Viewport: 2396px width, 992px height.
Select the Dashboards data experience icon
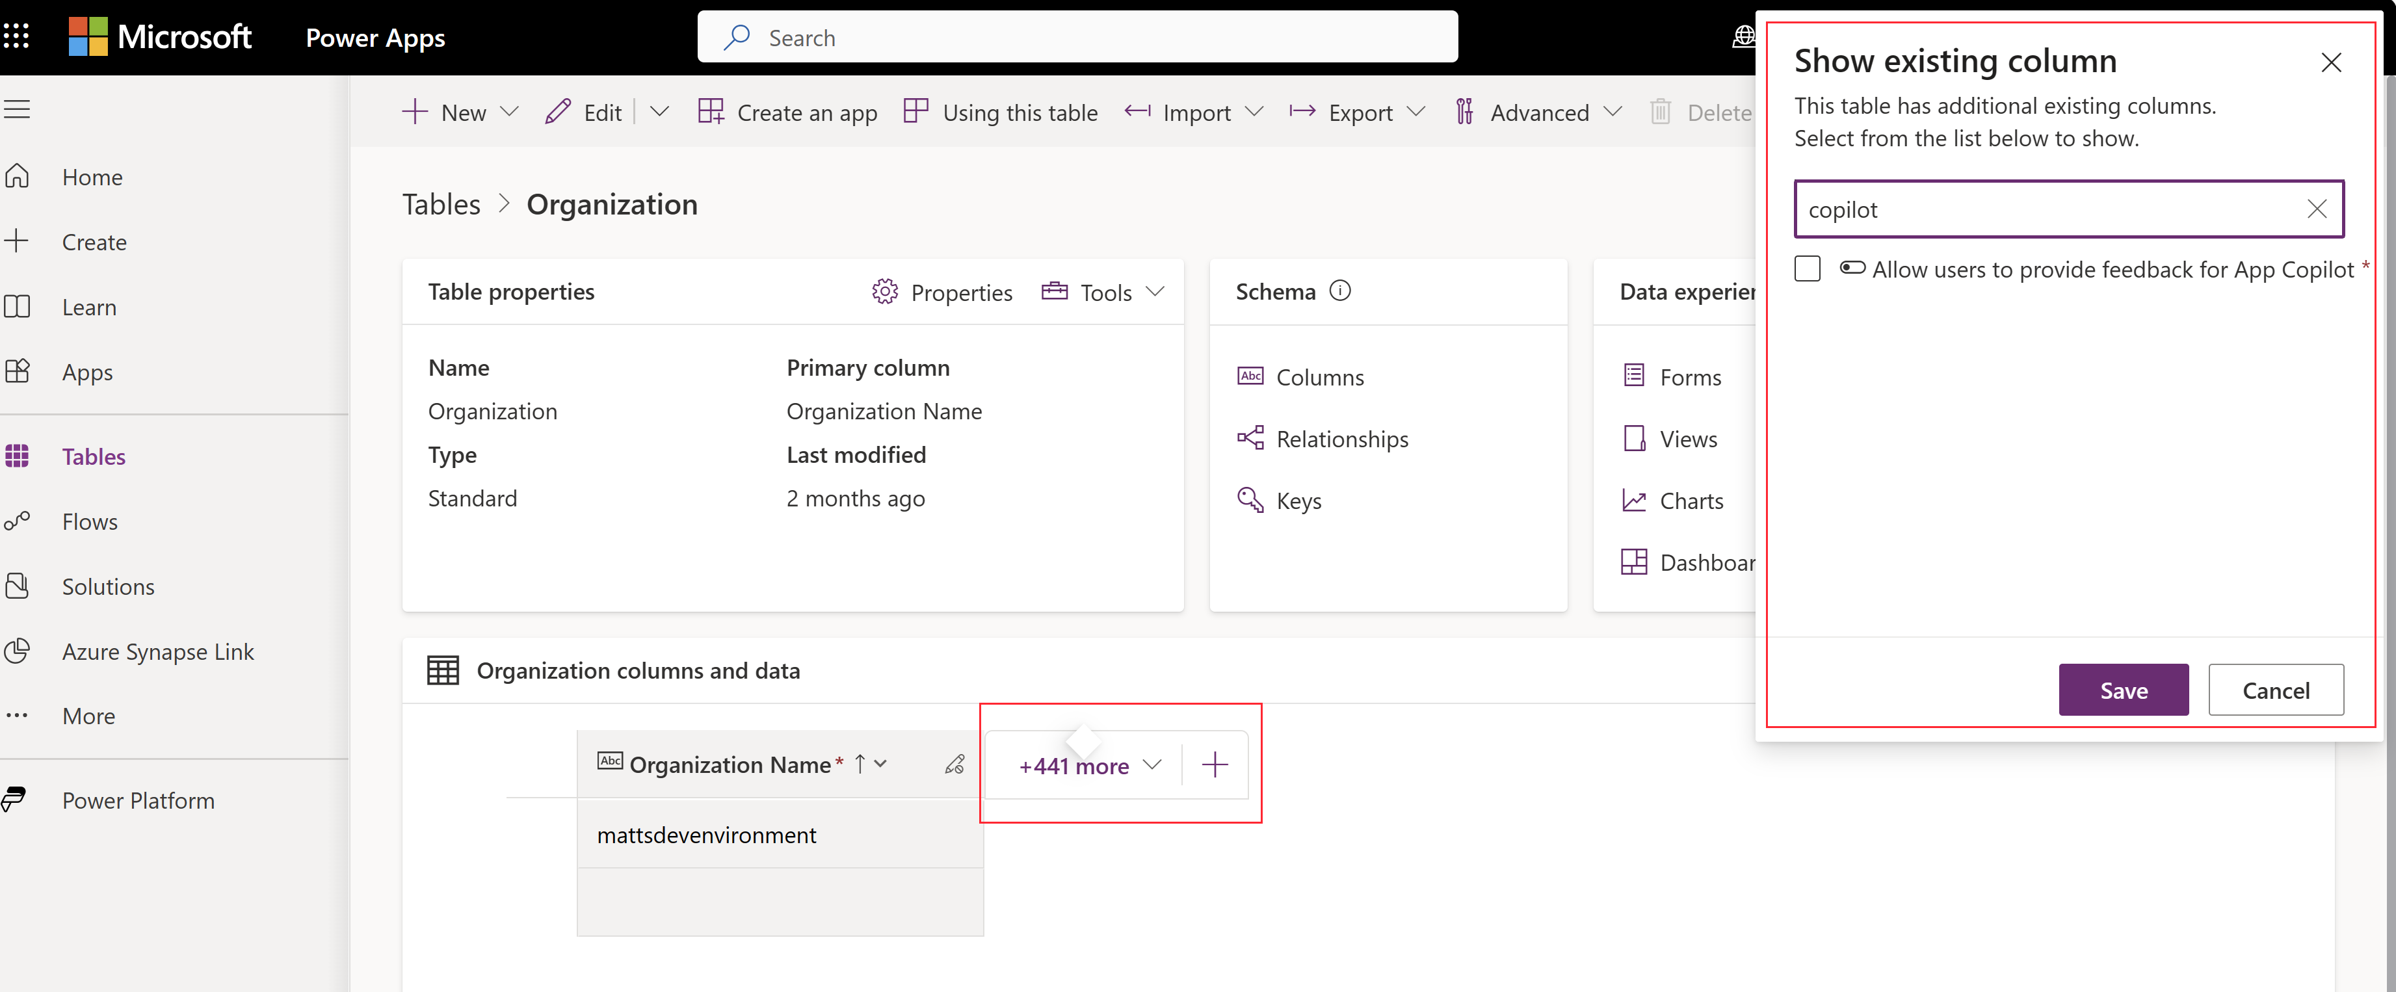pyautogui.click(x=1632, y=561)
